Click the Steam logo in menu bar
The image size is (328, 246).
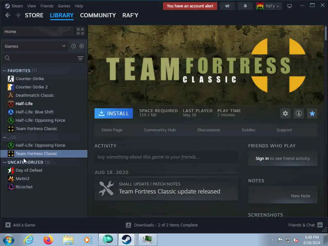pyautogui.click(x=7, y=6)
